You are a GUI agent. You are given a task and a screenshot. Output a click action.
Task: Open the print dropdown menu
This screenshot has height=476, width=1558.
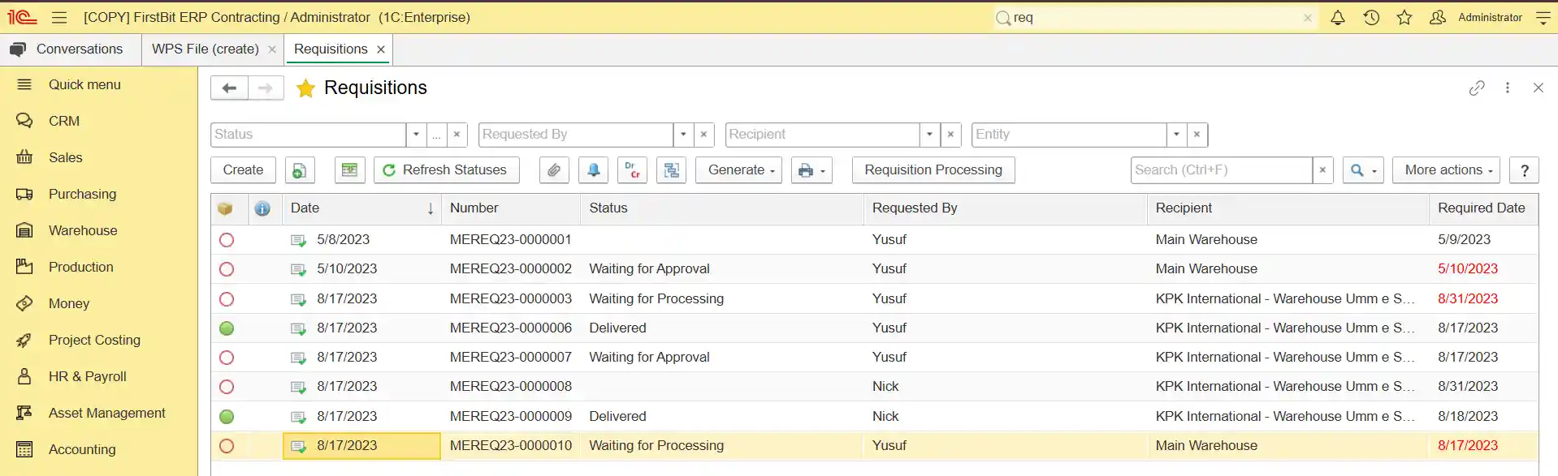(811, 170)
